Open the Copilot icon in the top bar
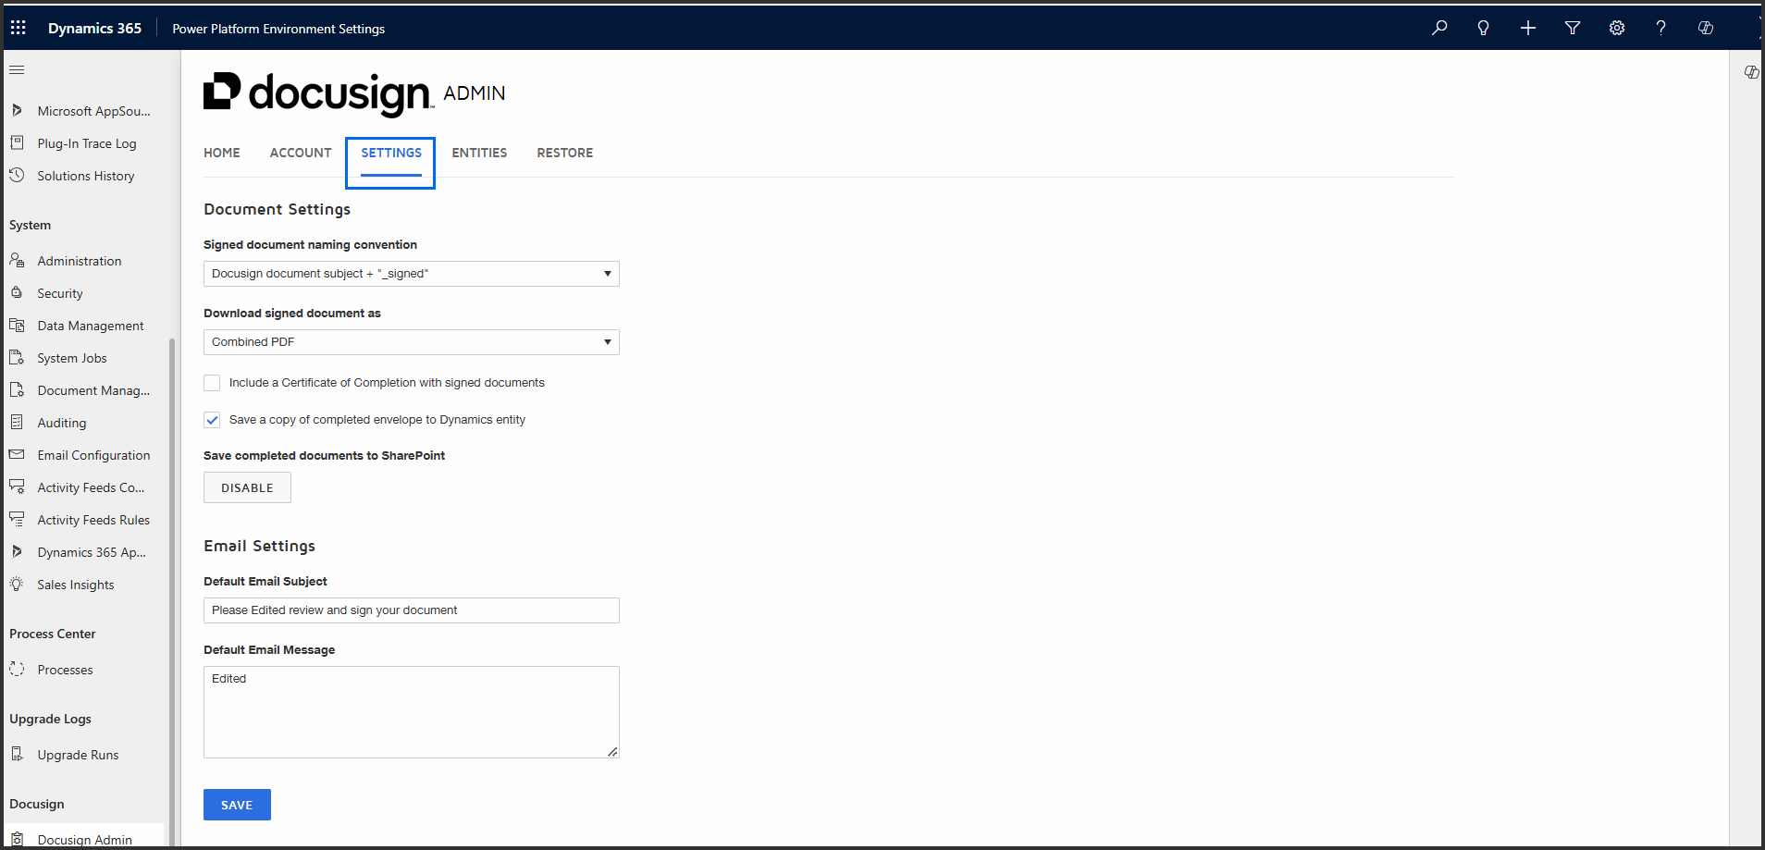Viewport: 1765px width, 850px height. point(1706,28)
